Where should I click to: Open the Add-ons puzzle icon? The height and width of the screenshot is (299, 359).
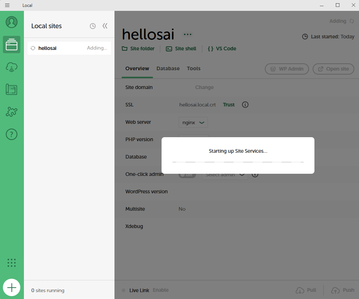(12, 112)
